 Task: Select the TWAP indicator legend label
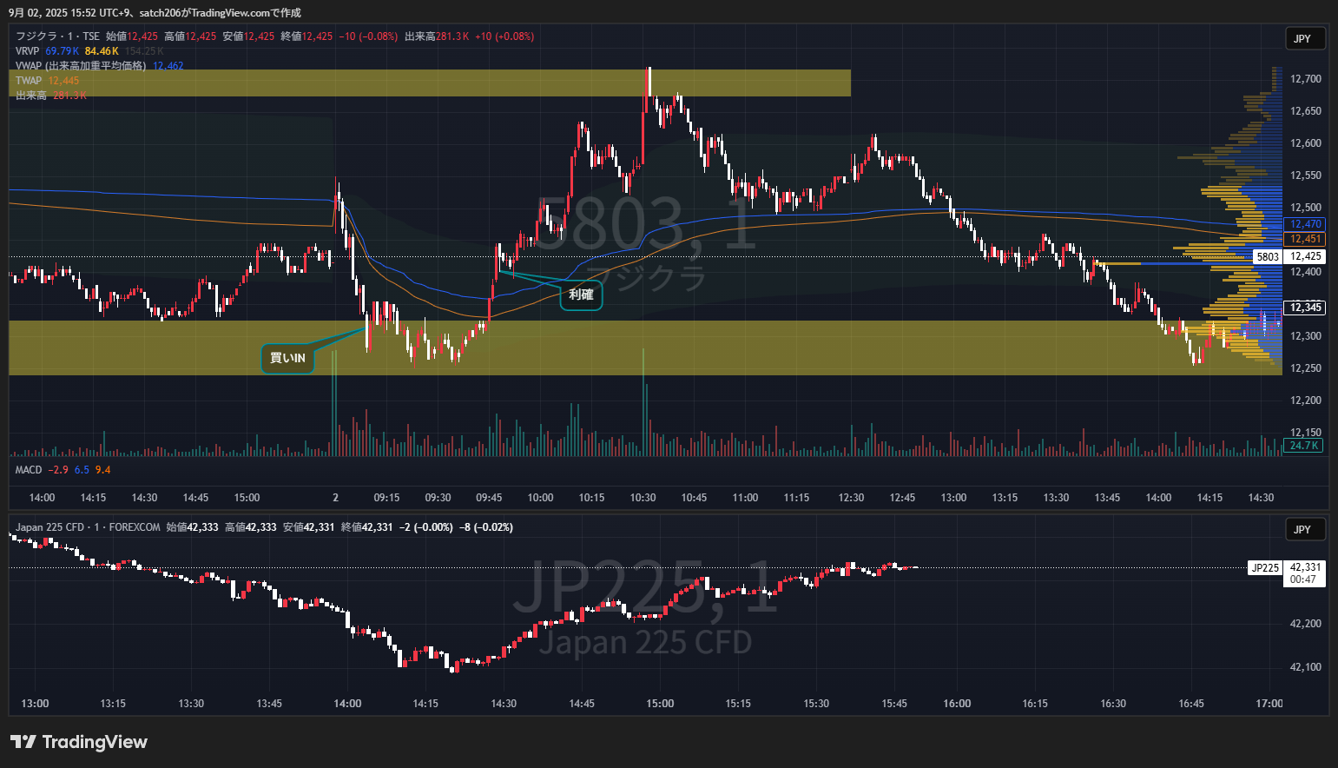point(29,81)
